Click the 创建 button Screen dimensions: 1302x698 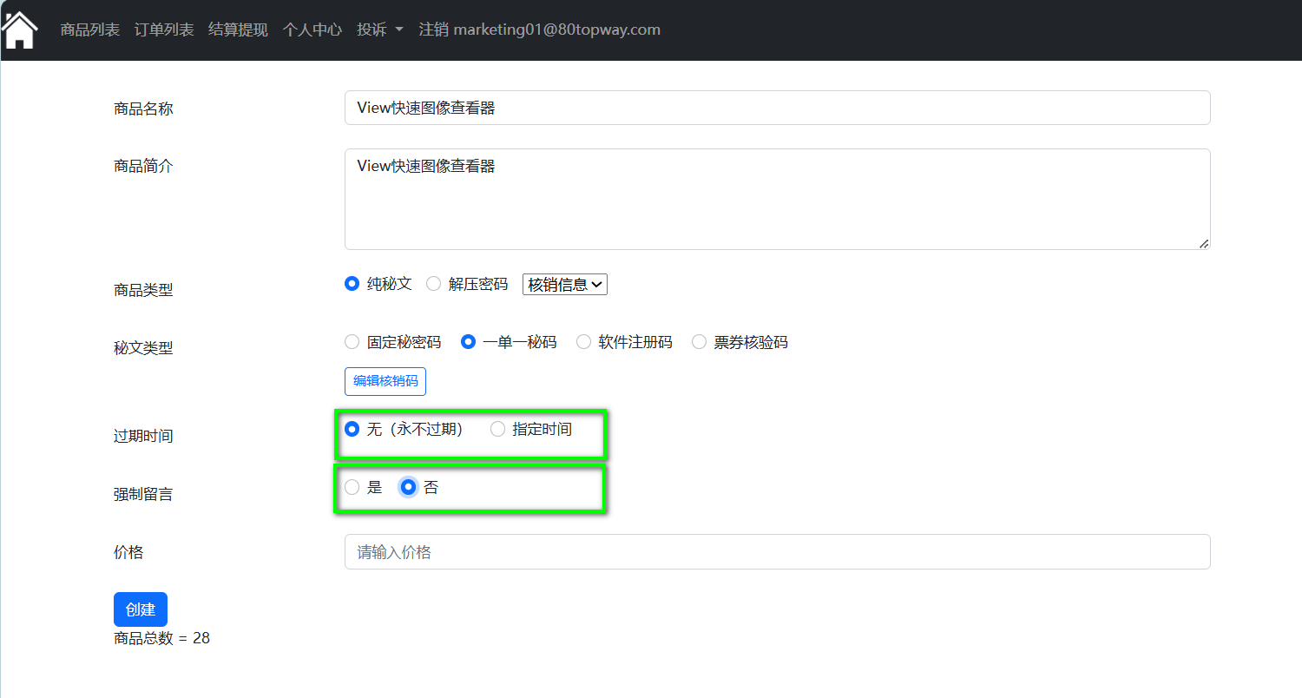tap(140, 609)
